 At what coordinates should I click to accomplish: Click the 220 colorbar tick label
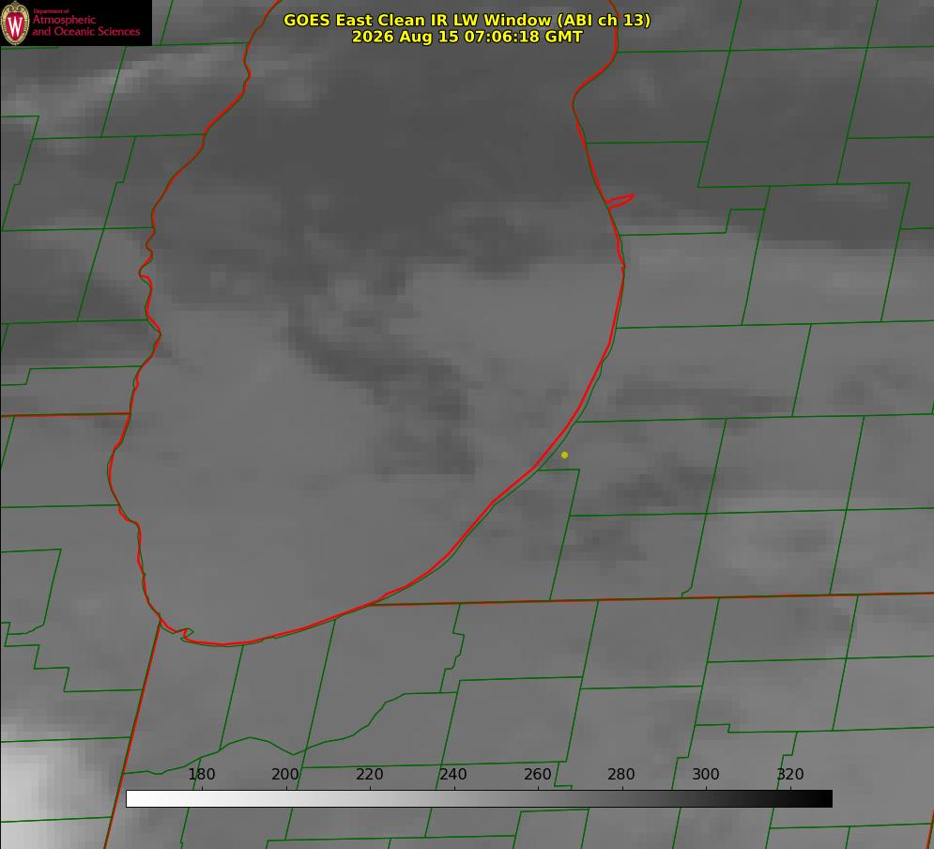click(369, 774)
